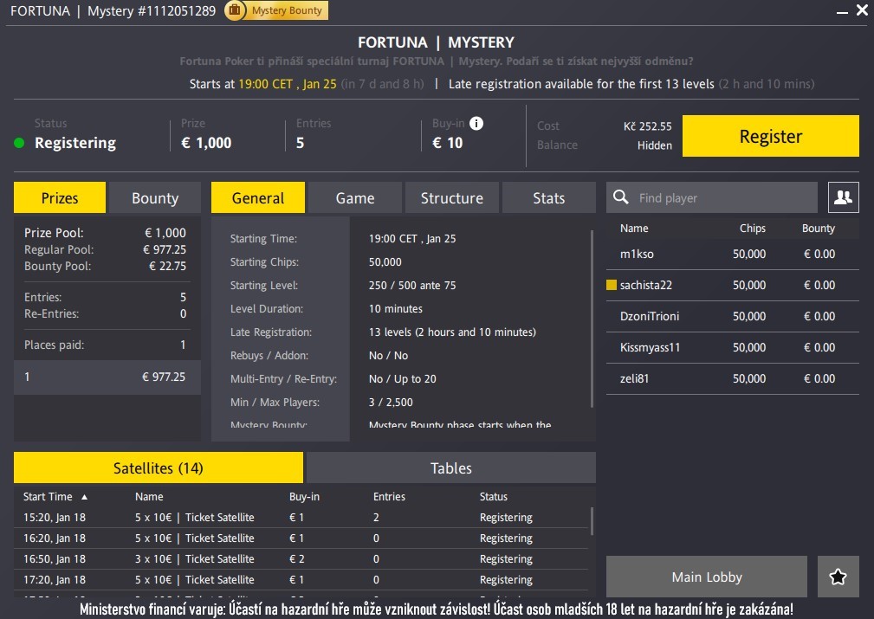The height and width of the screenshot is (619, 874).
Task: Click the Register button
Action: tap(770, 136)
